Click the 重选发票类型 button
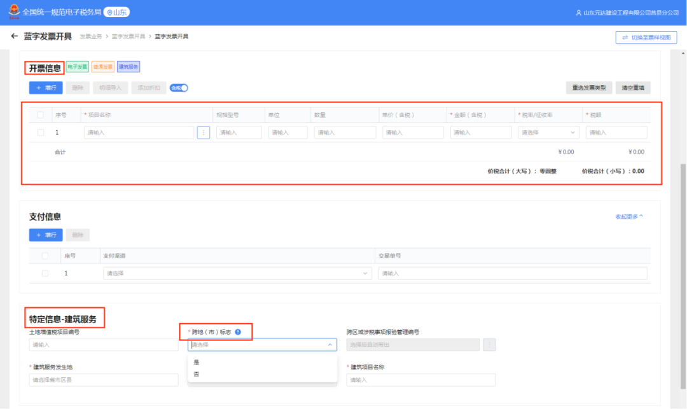687x409 pixels. tap(589, 88)
